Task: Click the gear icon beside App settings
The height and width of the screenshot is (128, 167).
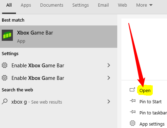Action: coord(133,123)
